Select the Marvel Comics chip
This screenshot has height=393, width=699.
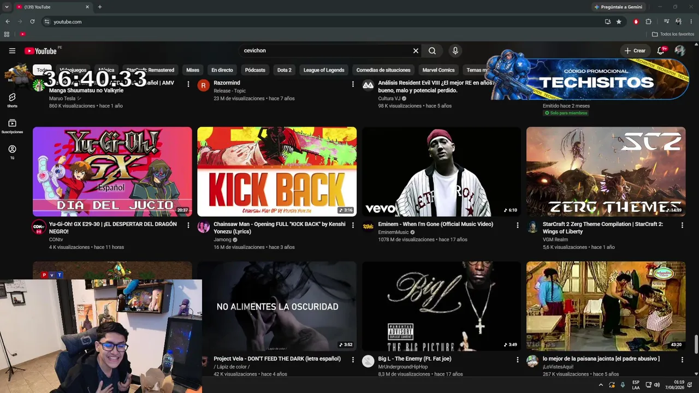439,70
